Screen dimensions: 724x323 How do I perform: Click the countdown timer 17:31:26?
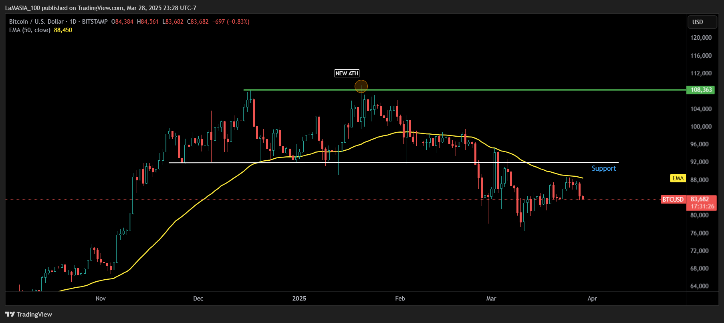tap(702, 206)
